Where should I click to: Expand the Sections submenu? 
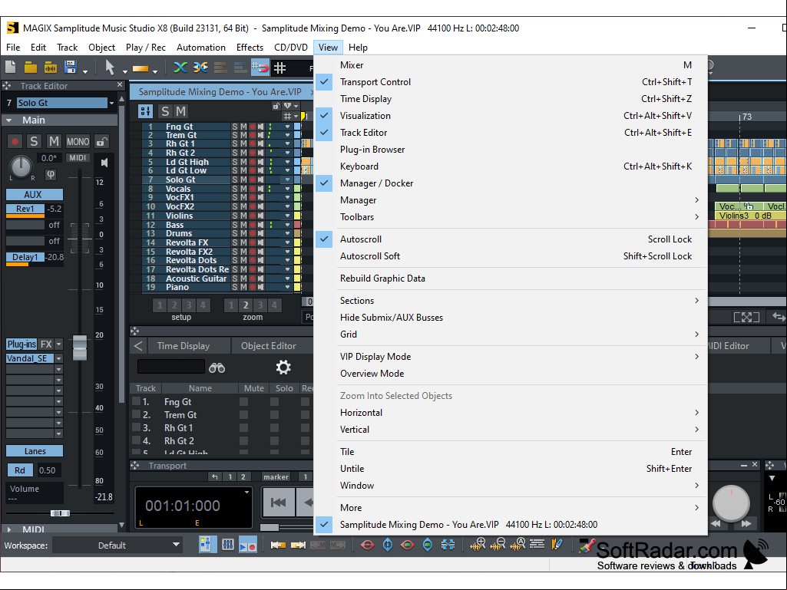click(511, 301)
